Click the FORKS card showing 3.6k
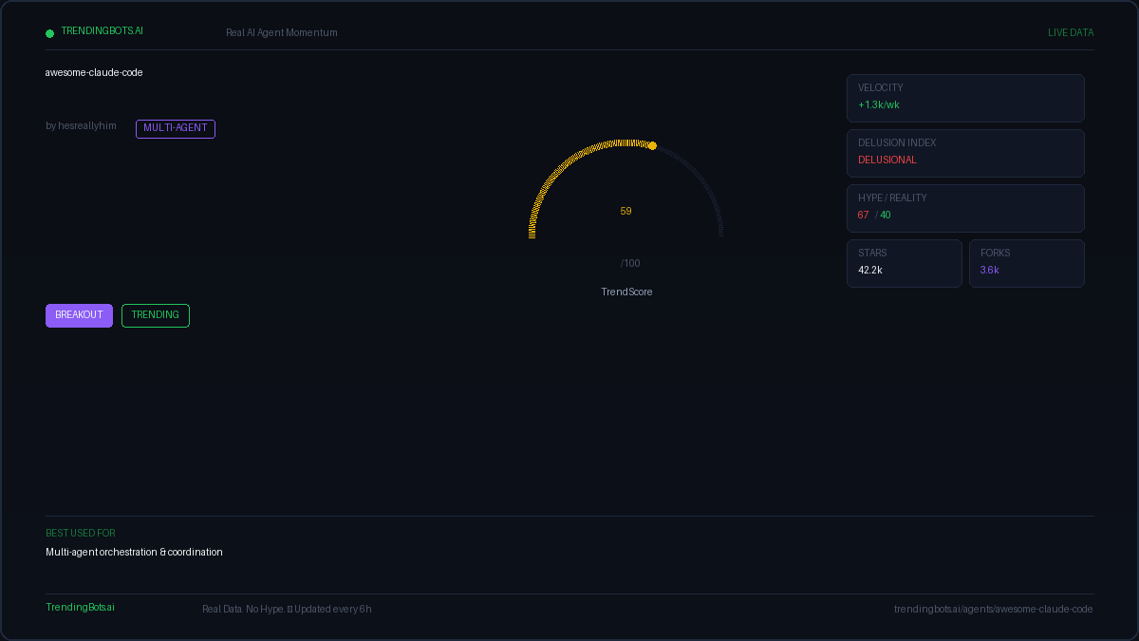This screenshot has width=1139, height=641. (1027, 263)
